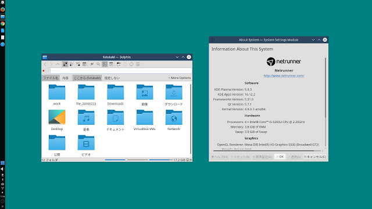The image size is (372, 209).
Task: Click the Forward arrow in Dolphin toolbar
Action: coord(51,64)
